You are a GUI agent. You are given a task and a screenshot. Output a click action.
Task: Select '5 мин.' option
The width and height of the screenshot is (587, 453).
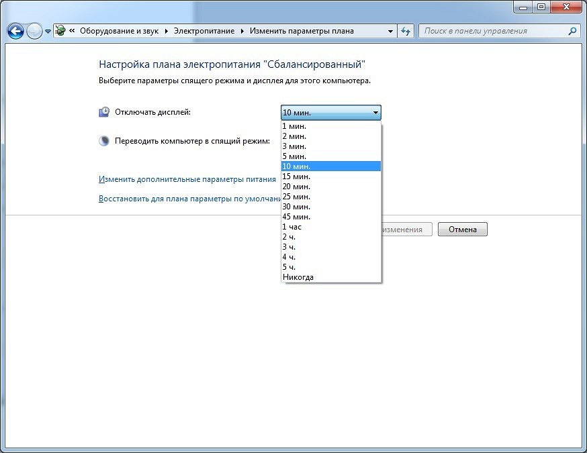[x=331, y=156]
